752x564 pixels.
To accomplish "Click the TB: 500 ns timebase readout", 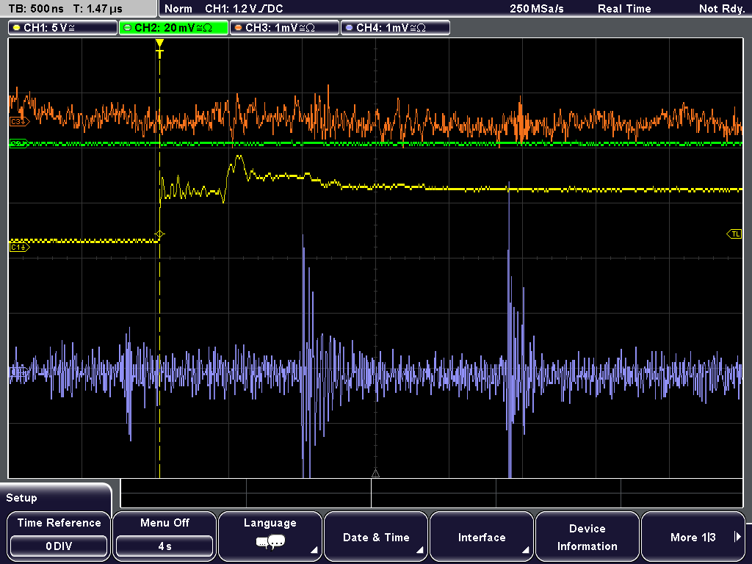I will point(36,9).
